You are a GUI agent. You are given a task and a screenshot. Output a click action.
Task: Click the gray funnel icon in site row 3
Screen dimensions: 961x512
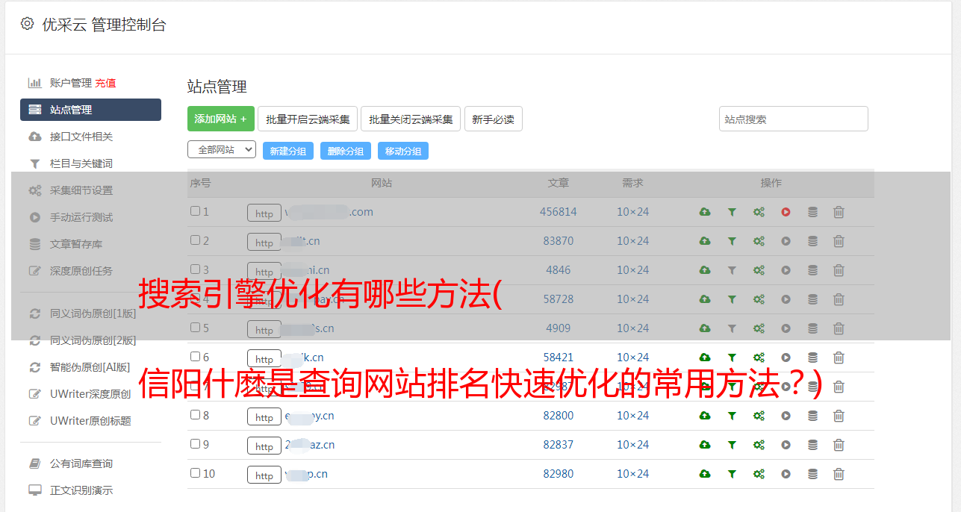[x=732, y=270]
